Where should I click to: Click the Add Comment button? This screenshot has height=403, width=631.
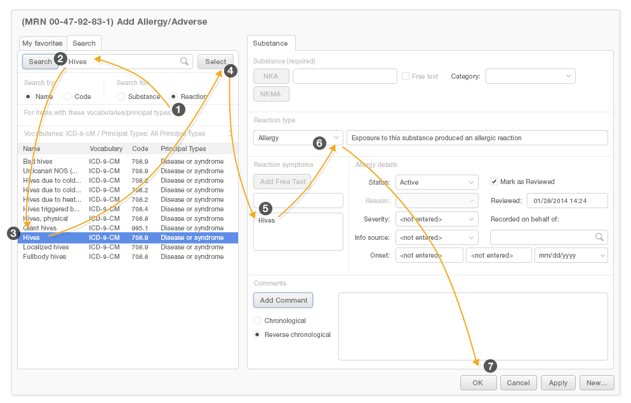(x=283, y=300)
